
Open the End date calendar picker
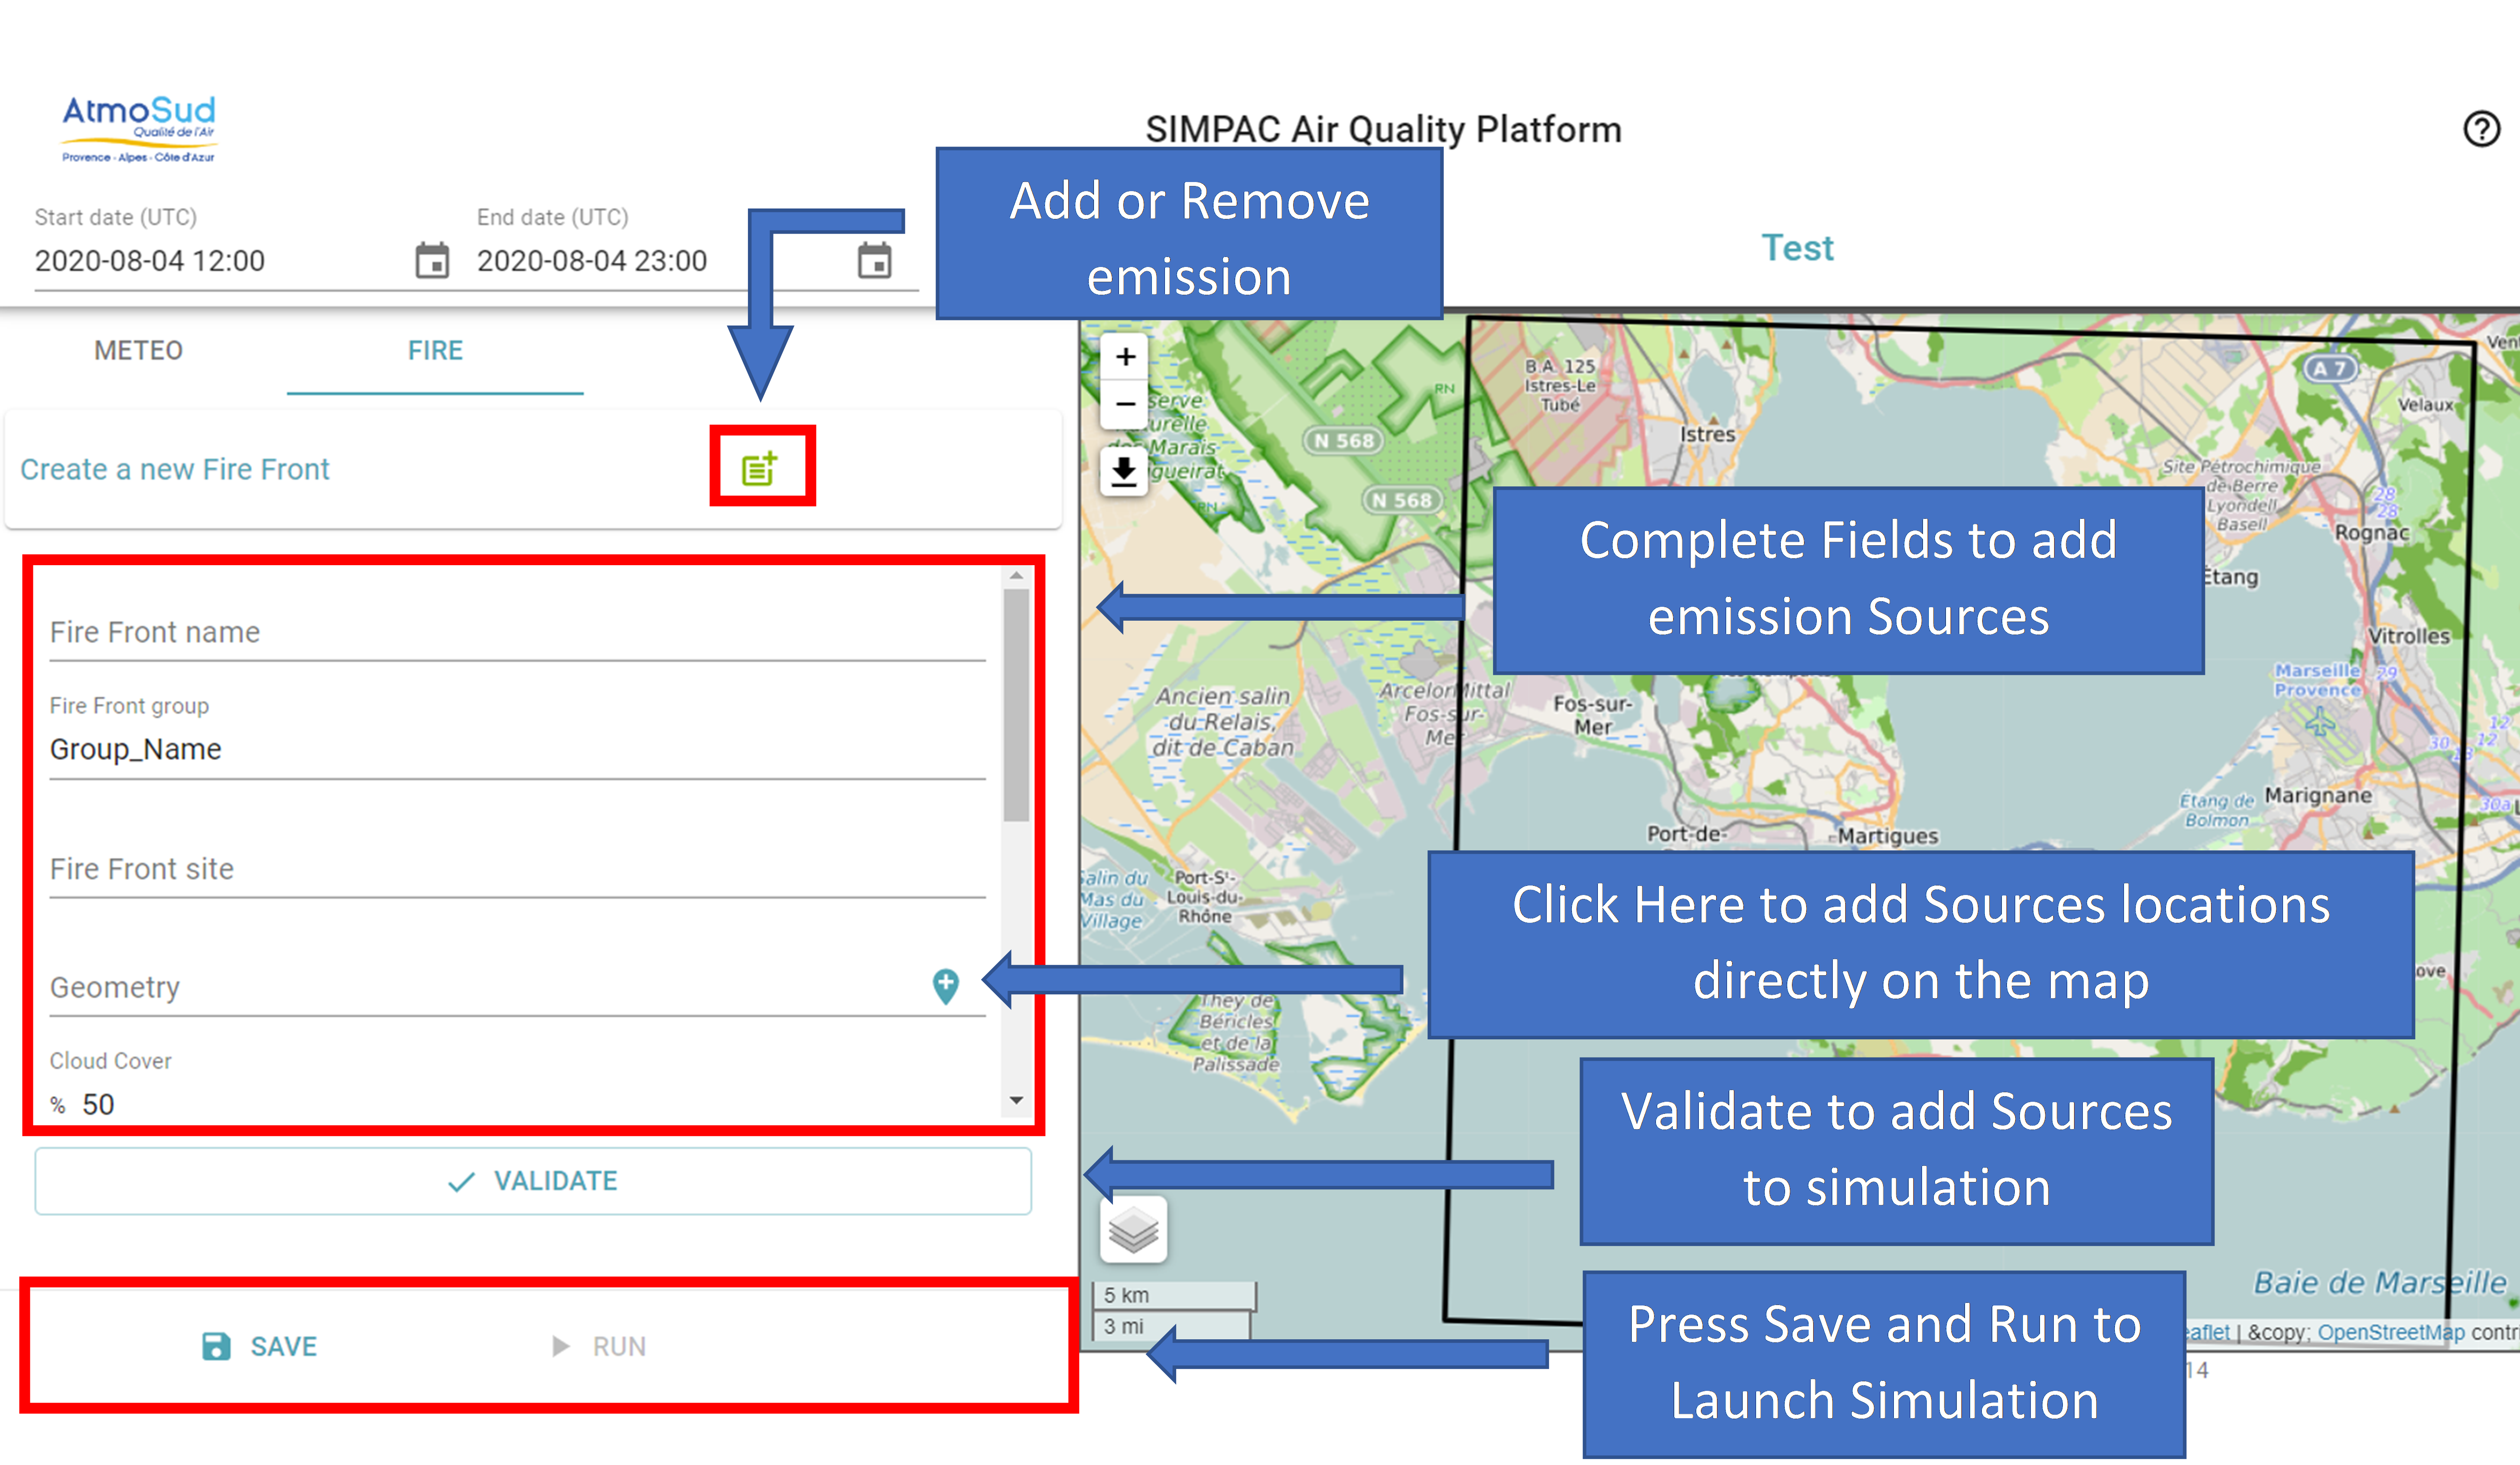874,261
